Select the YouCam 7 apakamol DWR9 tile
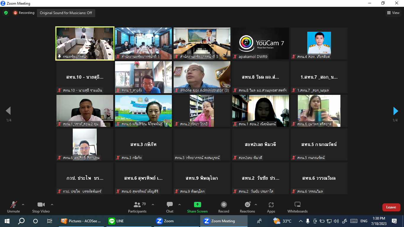The height and width of the screenshot is (227, 404). click(261, 43)
